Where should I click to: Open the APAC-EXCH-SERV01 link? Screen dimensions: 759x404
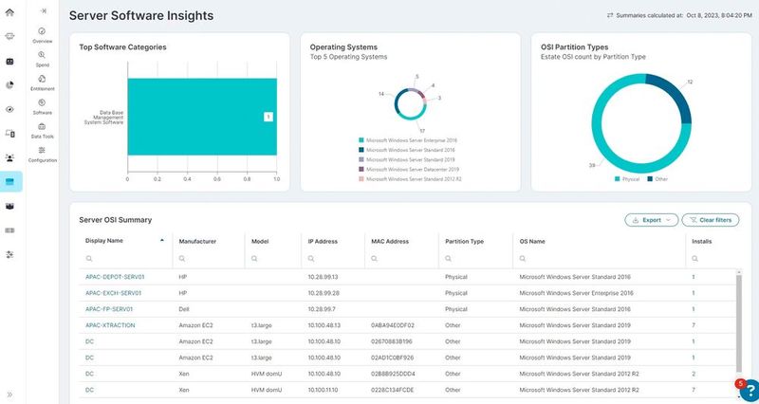pyautogui.click(x=113, y=293)
